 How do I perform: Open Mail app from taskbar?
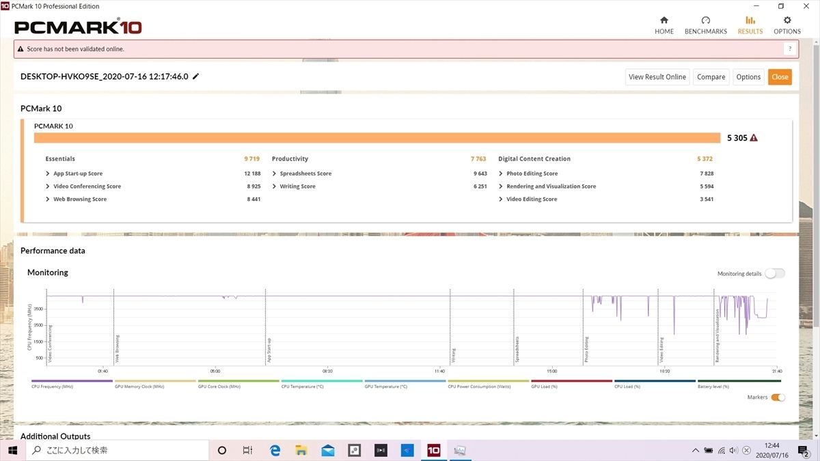point(328,450)
